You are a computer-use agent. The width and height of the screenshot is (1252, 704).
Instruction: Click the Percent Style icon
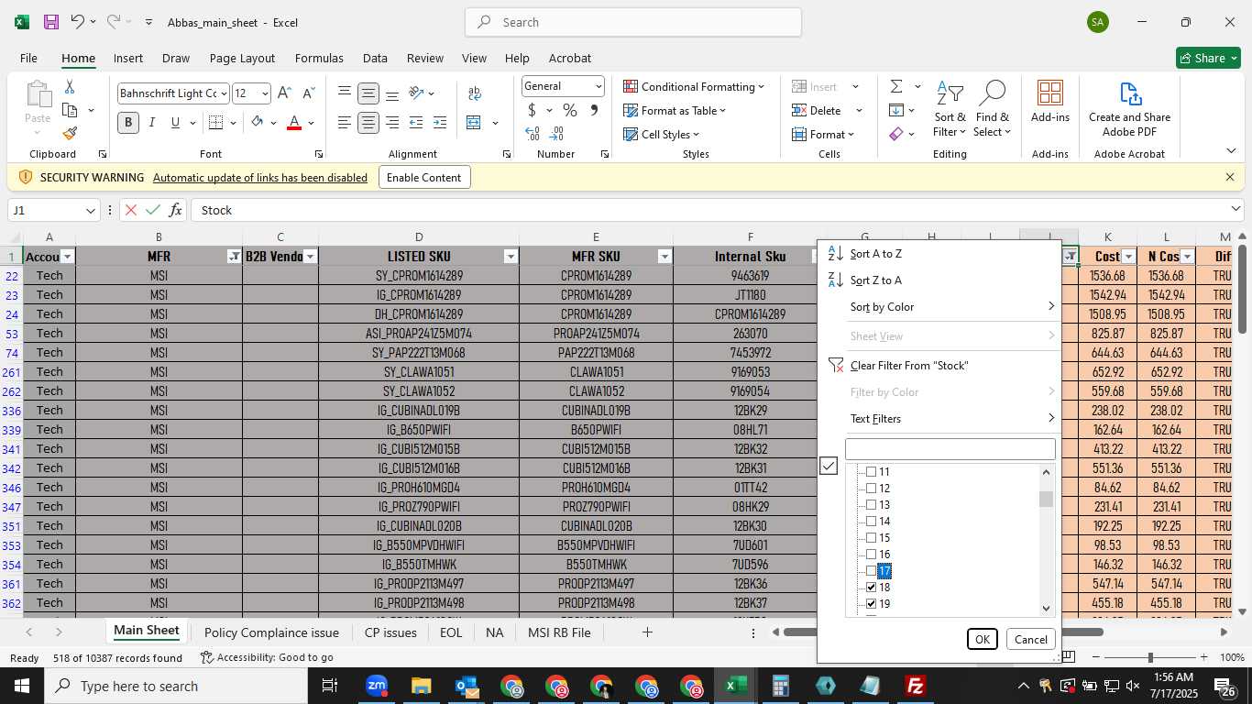click(570, 111)
